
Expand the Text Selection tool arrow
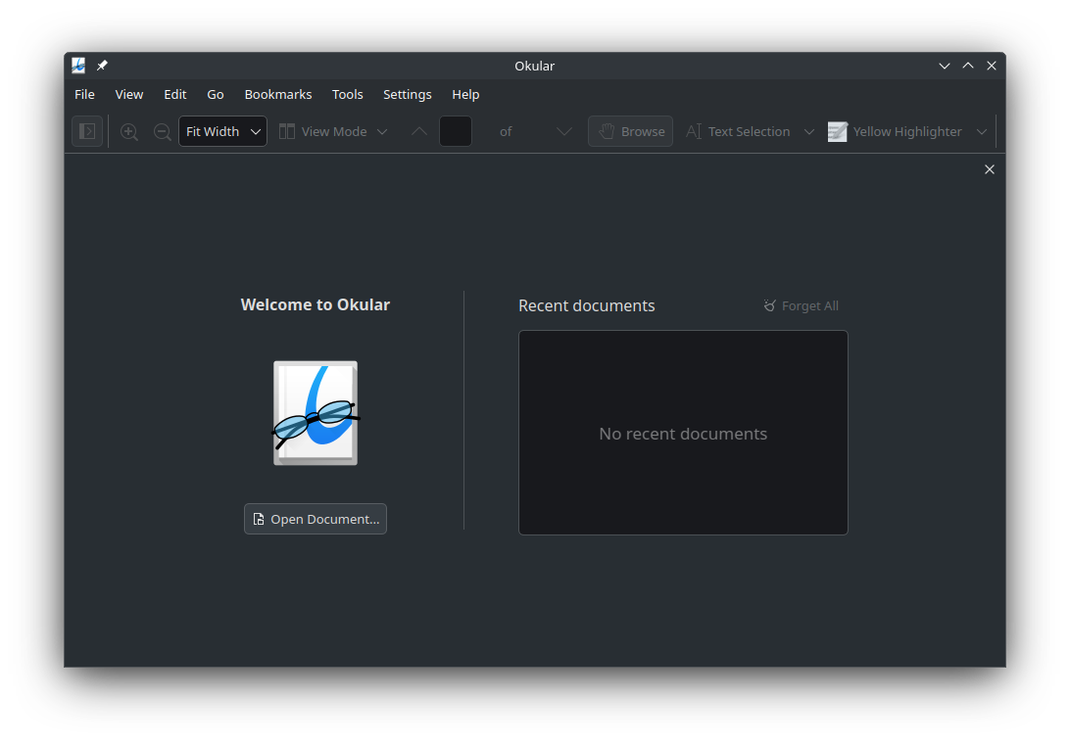tap(809, 131)
